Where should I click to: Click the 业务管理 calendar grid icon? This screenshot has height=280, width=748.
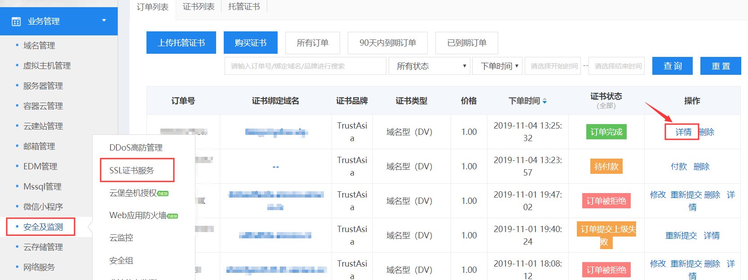click(x=16, y=22)
